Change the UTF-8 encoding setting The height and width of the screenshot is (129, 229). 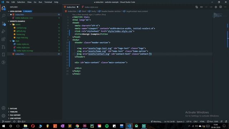(189, 121)
